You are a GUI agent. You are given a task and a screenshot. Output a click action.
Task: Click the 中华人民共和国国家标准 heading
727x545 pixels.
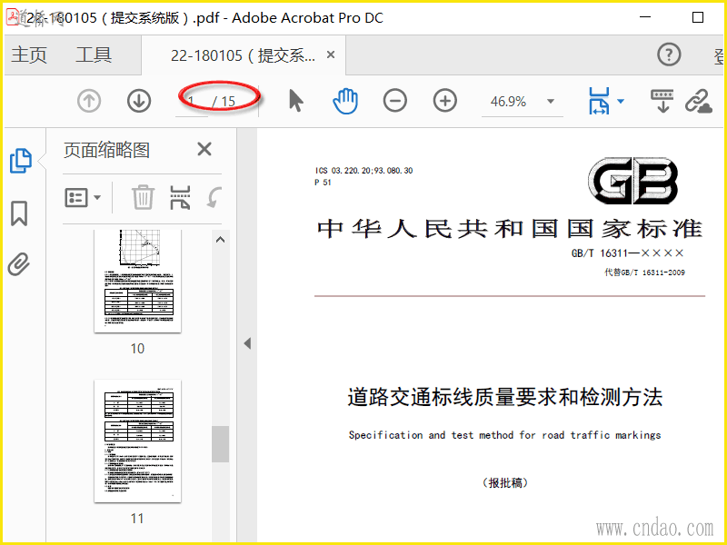pyautogui.click(x=510, y=229)
